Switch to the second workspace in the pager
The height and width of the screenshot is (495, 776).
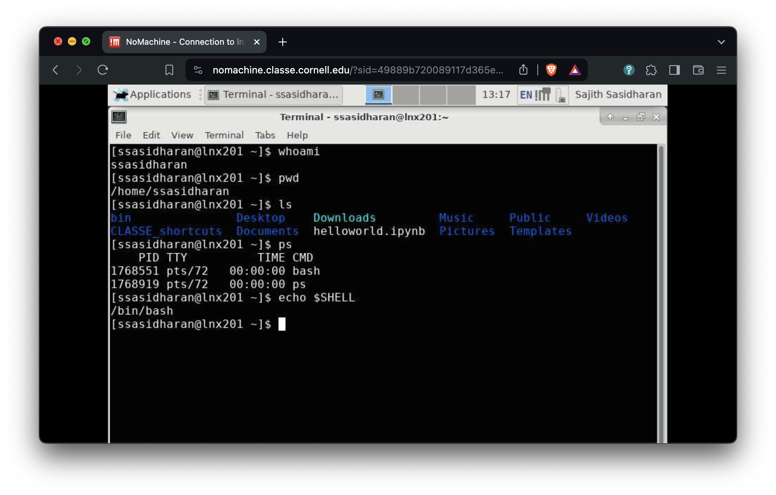coord(405,94)
